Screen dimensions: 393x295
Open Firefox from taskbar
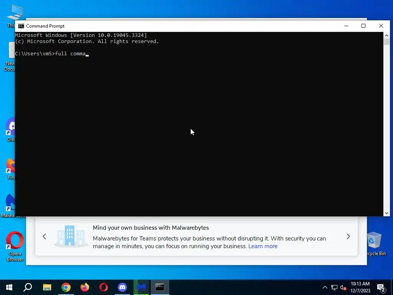tap(85, 287)
